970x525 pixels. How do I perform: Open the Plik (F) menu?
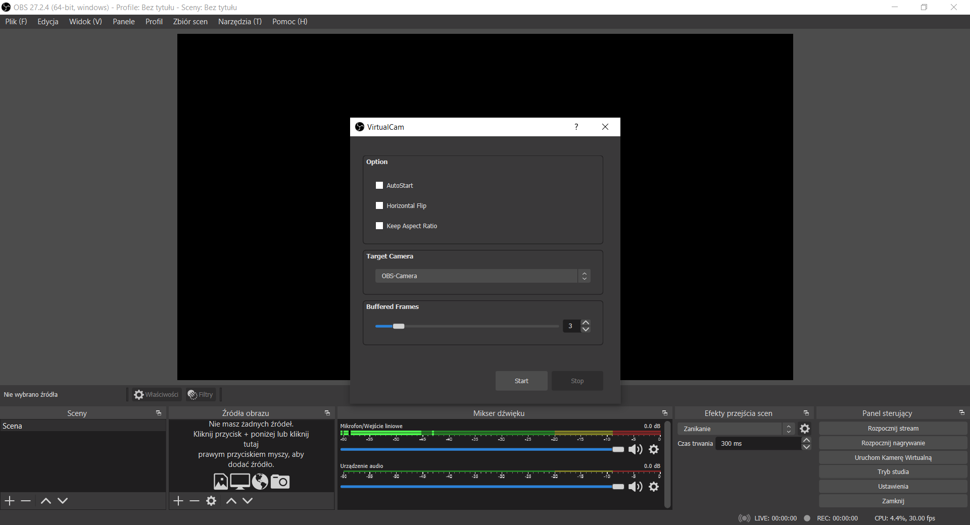coord(16,22)
